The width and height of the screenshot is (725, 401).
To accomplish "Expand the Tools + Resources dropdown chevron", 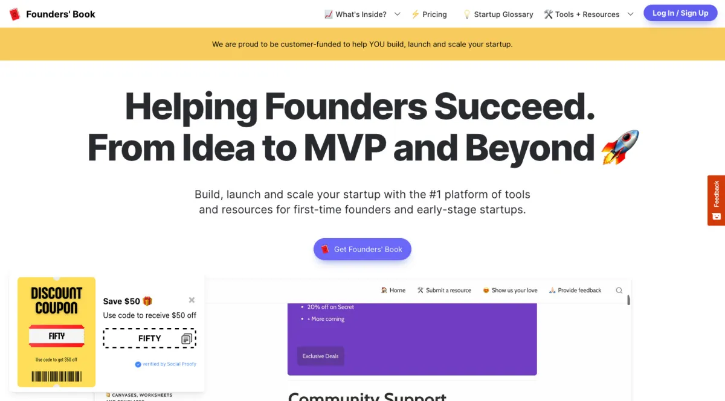I will point(631,14).
